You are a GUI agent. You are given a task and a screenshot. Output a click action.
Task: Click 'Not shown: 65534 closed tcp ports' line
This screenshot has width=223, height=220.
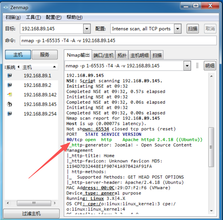pos(121,129)
